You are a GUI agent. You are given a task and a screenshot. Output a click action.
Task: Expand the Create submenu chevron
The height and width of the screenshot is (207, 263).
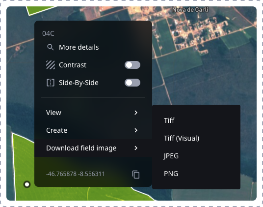click(136, 130)
